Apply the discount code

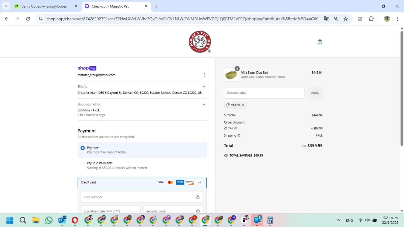315,93
